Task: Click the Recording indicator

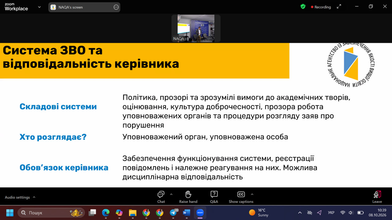Action: (x=321, y=7)
